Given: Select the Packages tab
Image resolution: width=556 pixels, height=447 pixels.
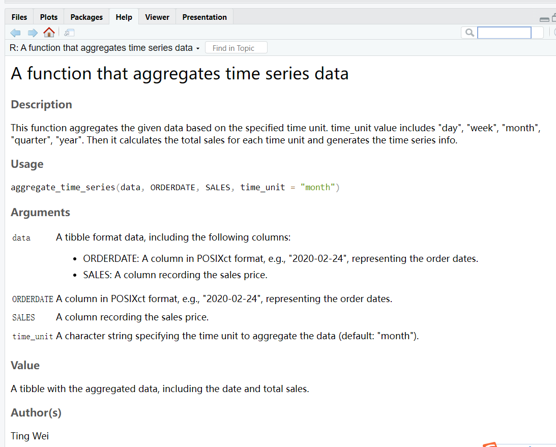Looking at the screenshot, I should (86, 17).
